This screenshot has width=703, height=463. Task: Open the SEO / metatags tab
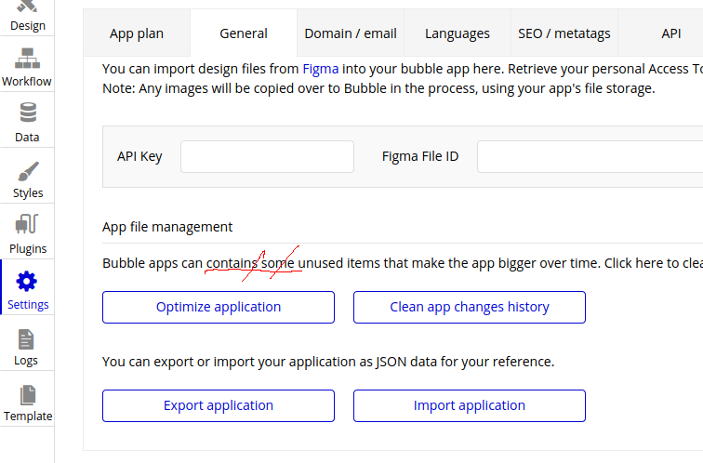(x=564, y=33)
